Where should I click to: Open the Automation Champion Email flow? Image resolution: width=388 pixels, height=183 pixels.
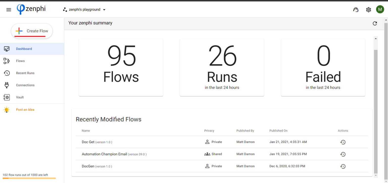pyautogui.click(x=104, y=154)
